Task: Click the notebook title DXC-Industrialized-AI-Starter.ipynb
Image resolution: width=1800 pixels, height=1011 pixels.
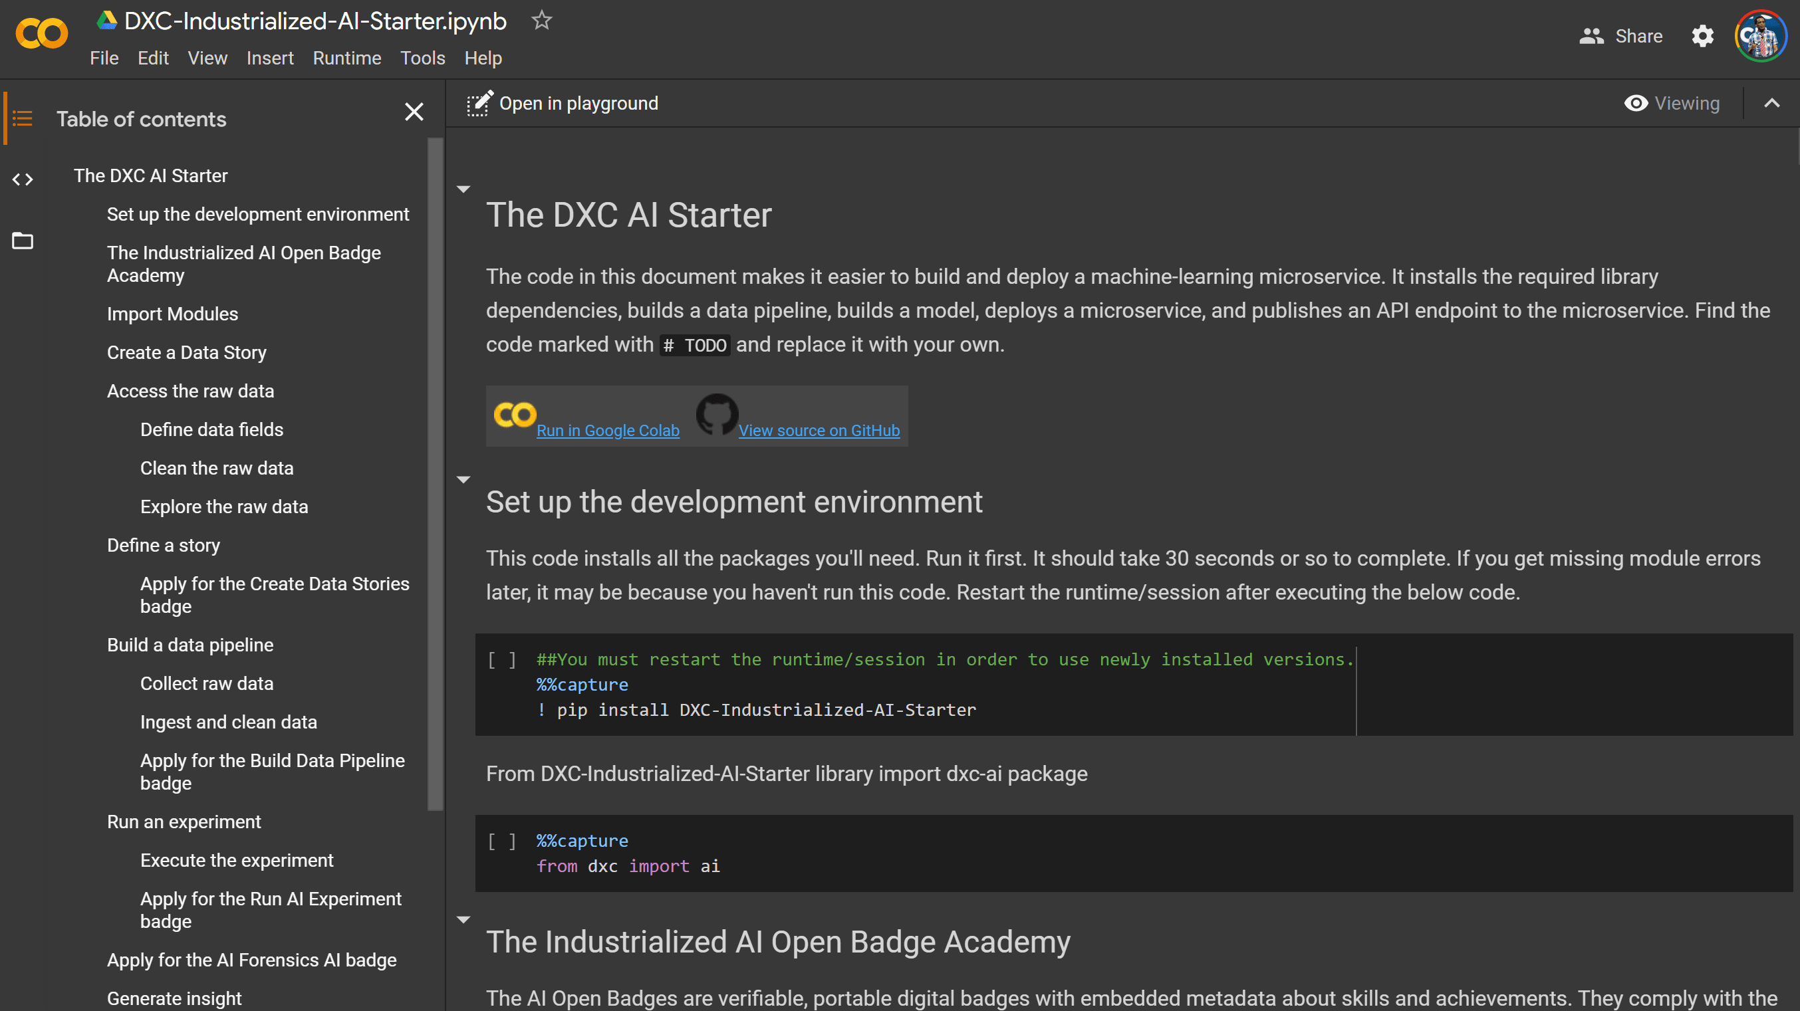Action: 315,21
